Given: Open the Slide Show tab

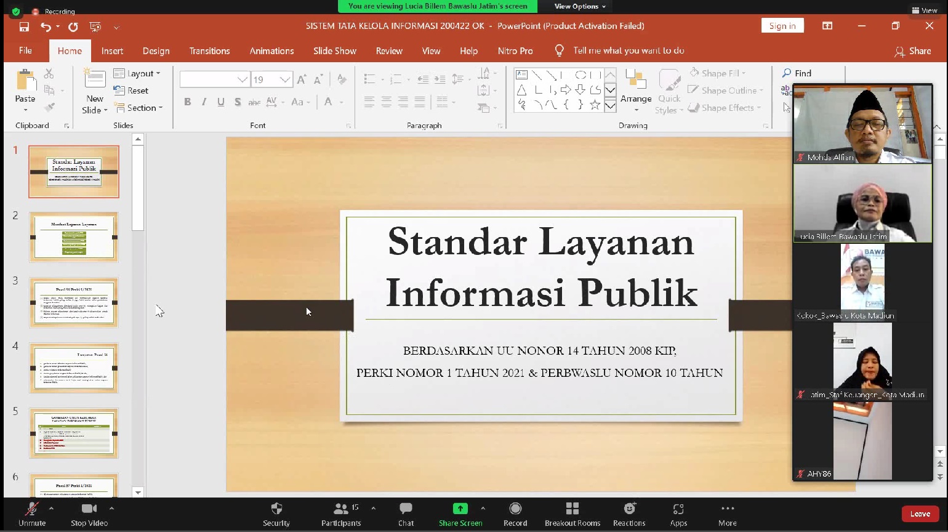Looking at the screenshot, I should tap(334, 51).
